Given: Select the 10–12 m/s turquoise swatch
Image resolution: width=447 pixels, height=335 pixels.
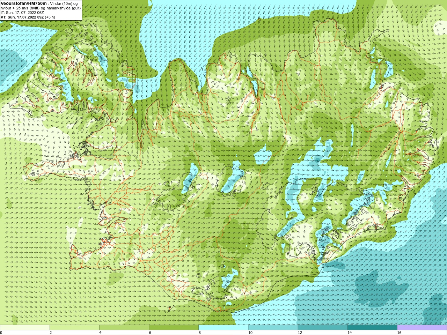Looking at the screenshot, I should click(x=273, y=327).
